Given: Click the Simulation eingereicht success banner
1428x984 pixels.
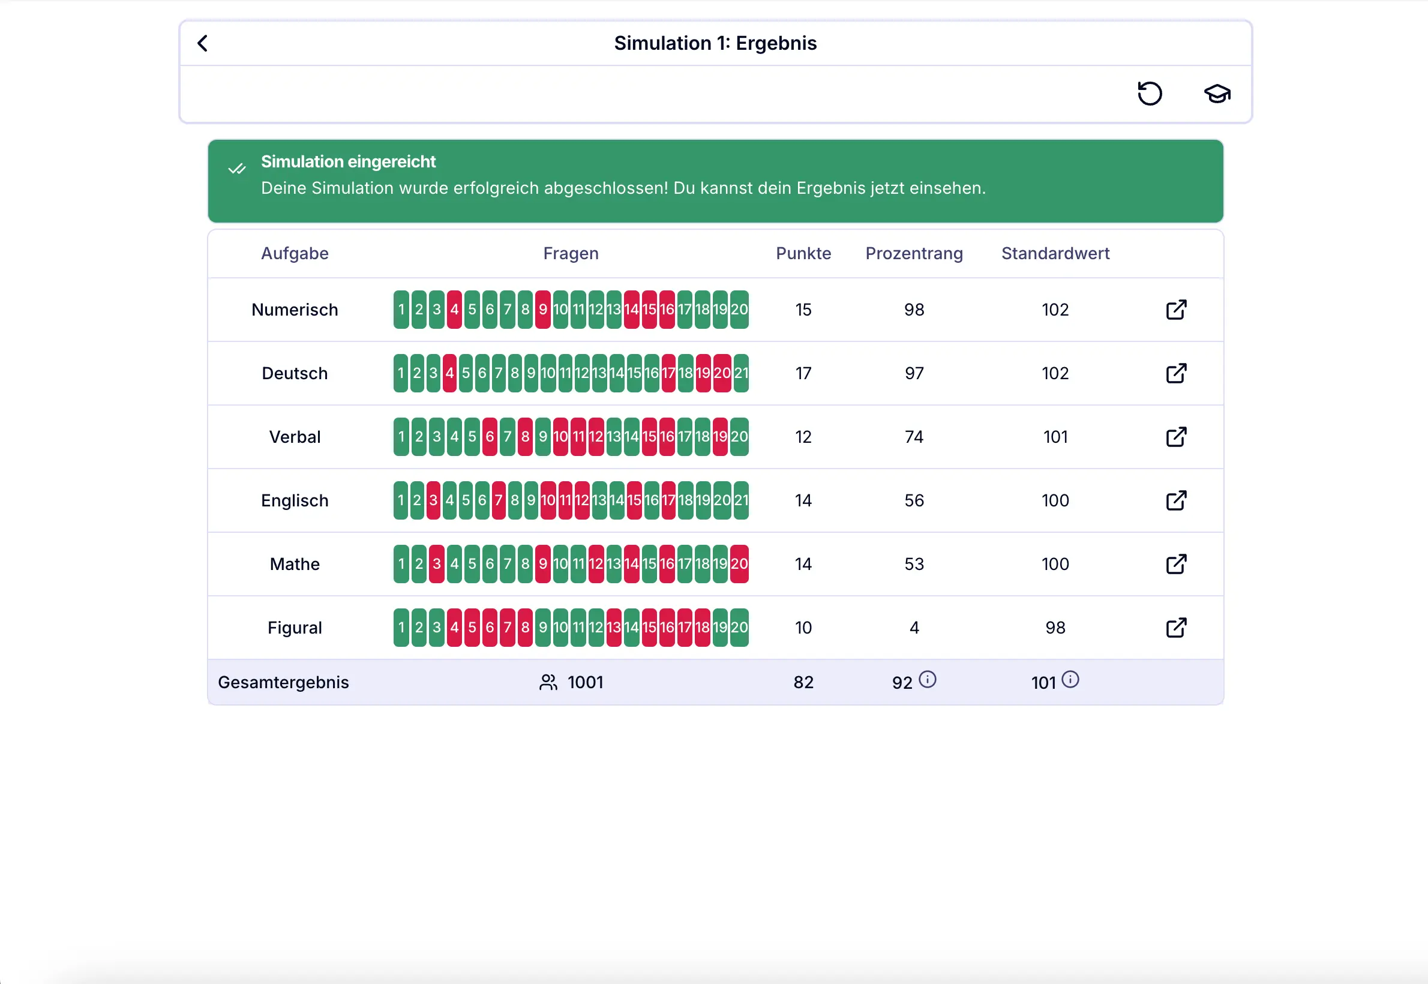Looking at the screenshot, I should point(715,181).
